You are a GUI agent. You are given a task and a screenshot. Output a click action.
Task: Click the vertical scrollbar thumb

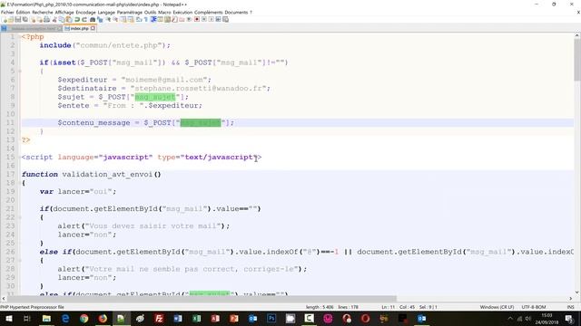[x=577, y=59]
